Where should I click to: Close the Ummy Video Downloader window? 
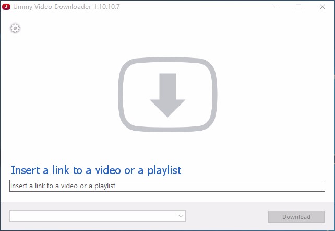[322, 7]
